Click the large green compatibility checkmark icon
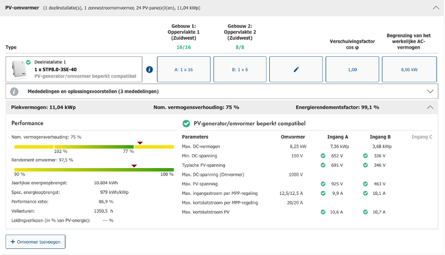The width and height of the screenshot is (445, 255). 186,123
